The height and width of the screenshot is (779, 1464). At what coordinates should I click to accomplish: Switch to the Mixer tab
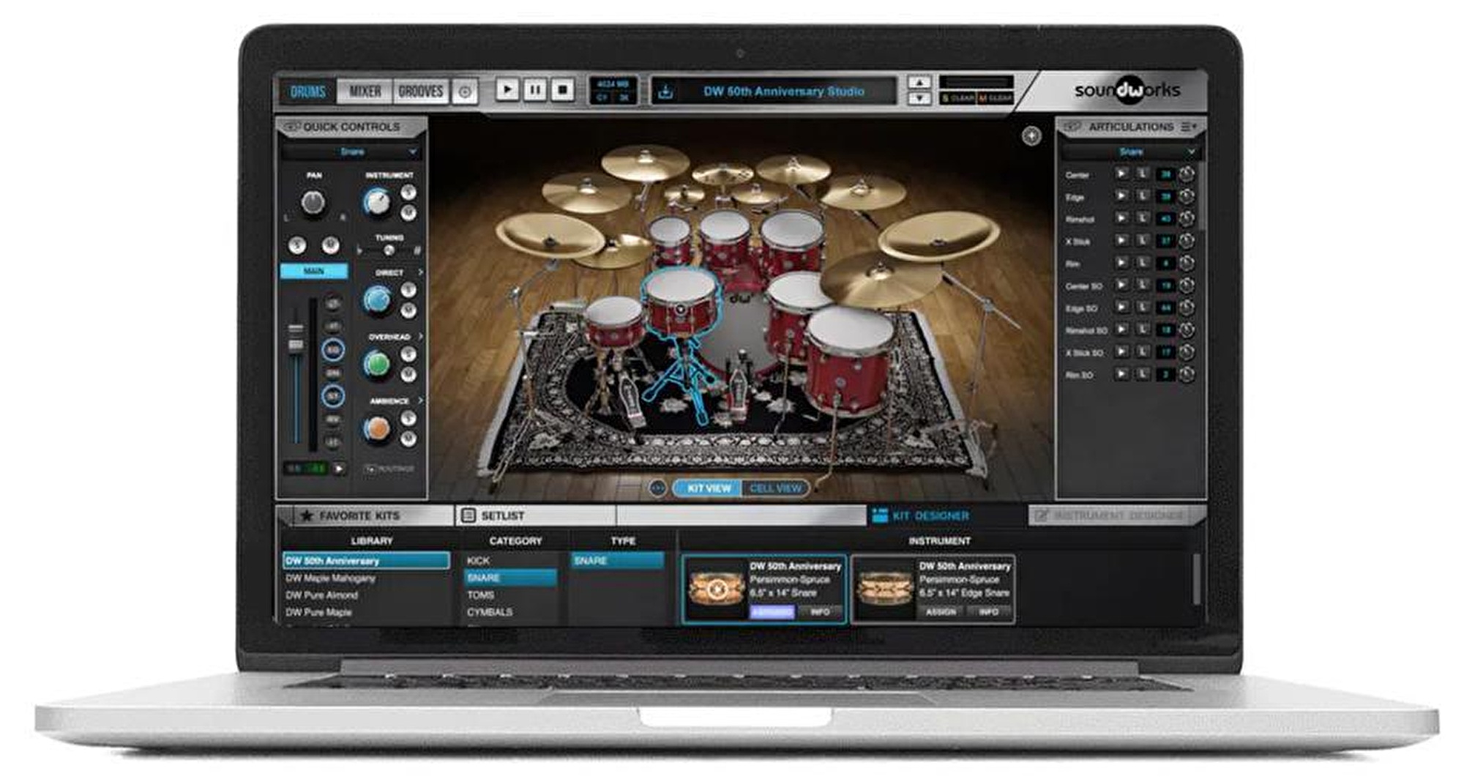tap(365, 92)
